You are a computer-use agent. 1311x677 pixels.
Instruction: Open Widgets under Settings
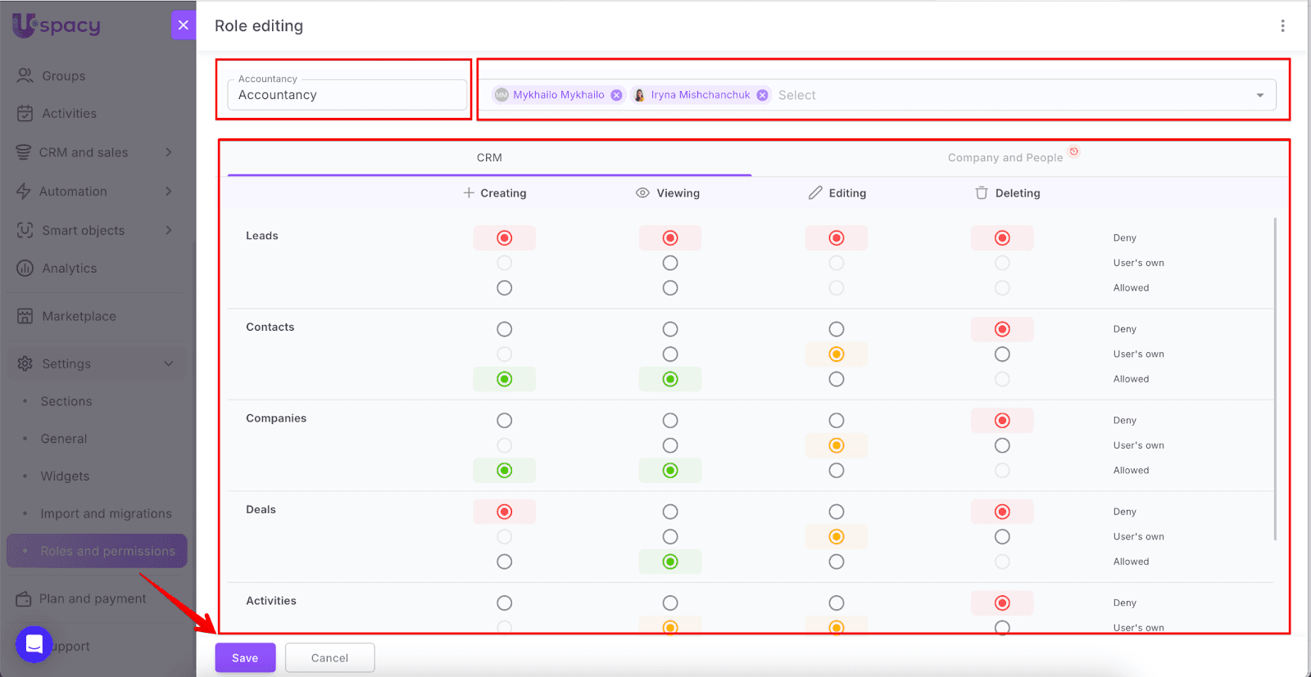[66, 476]
